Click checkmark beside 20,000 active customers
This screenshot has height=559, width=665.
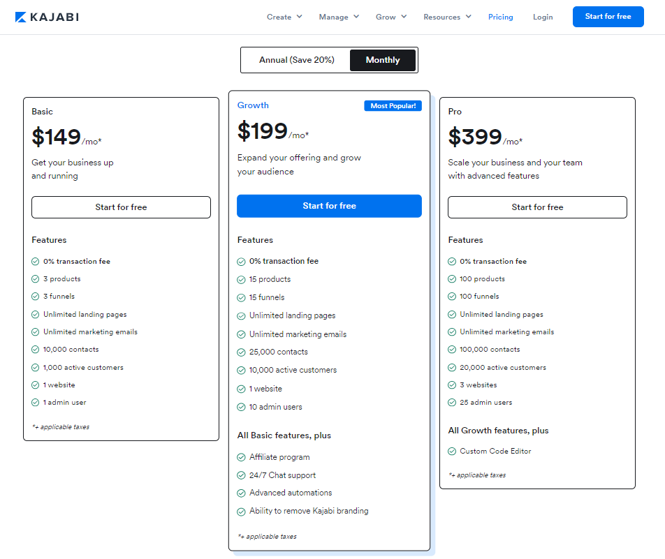click(x=452, y=368)
